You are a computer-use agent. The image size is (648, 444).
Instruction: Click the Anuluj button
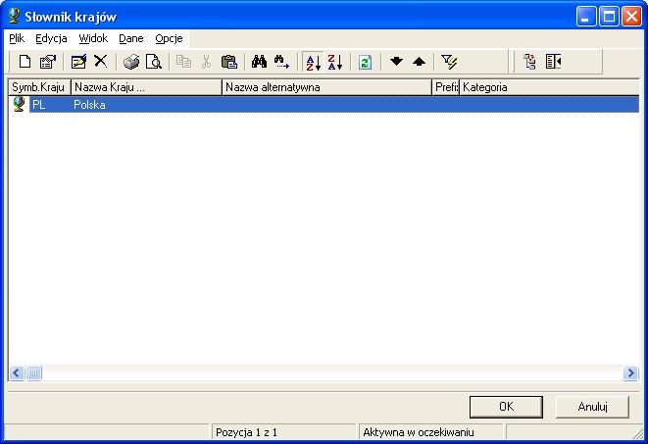[x=593, y=407]
